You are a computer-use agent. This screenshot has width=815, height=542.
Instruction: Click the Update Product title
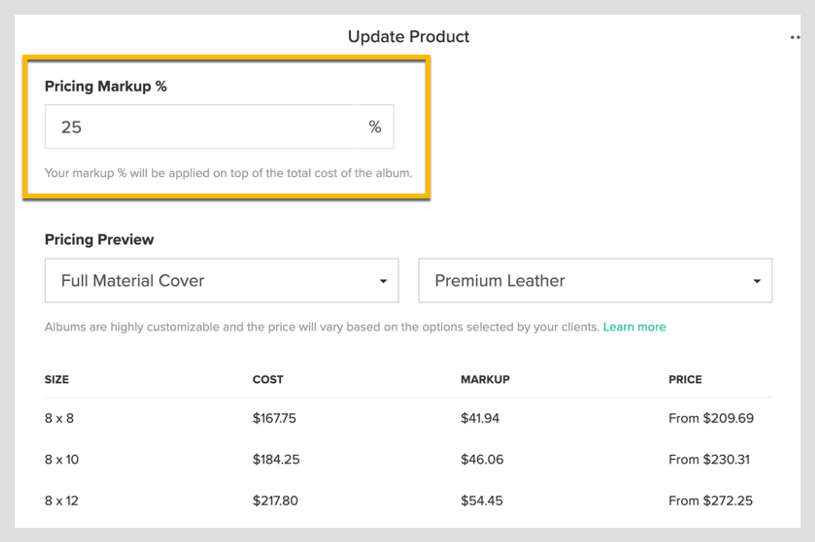click(x=409, y=37)
